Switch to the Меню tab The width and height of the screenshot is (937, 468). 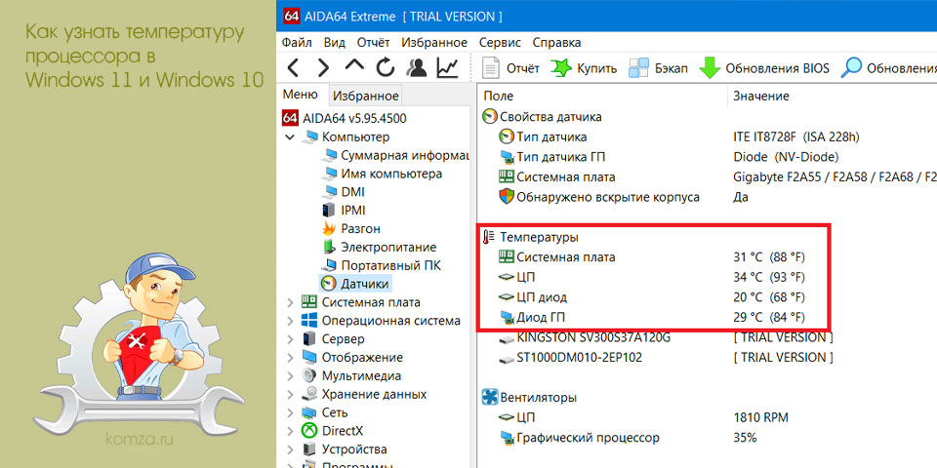(301, 95)
